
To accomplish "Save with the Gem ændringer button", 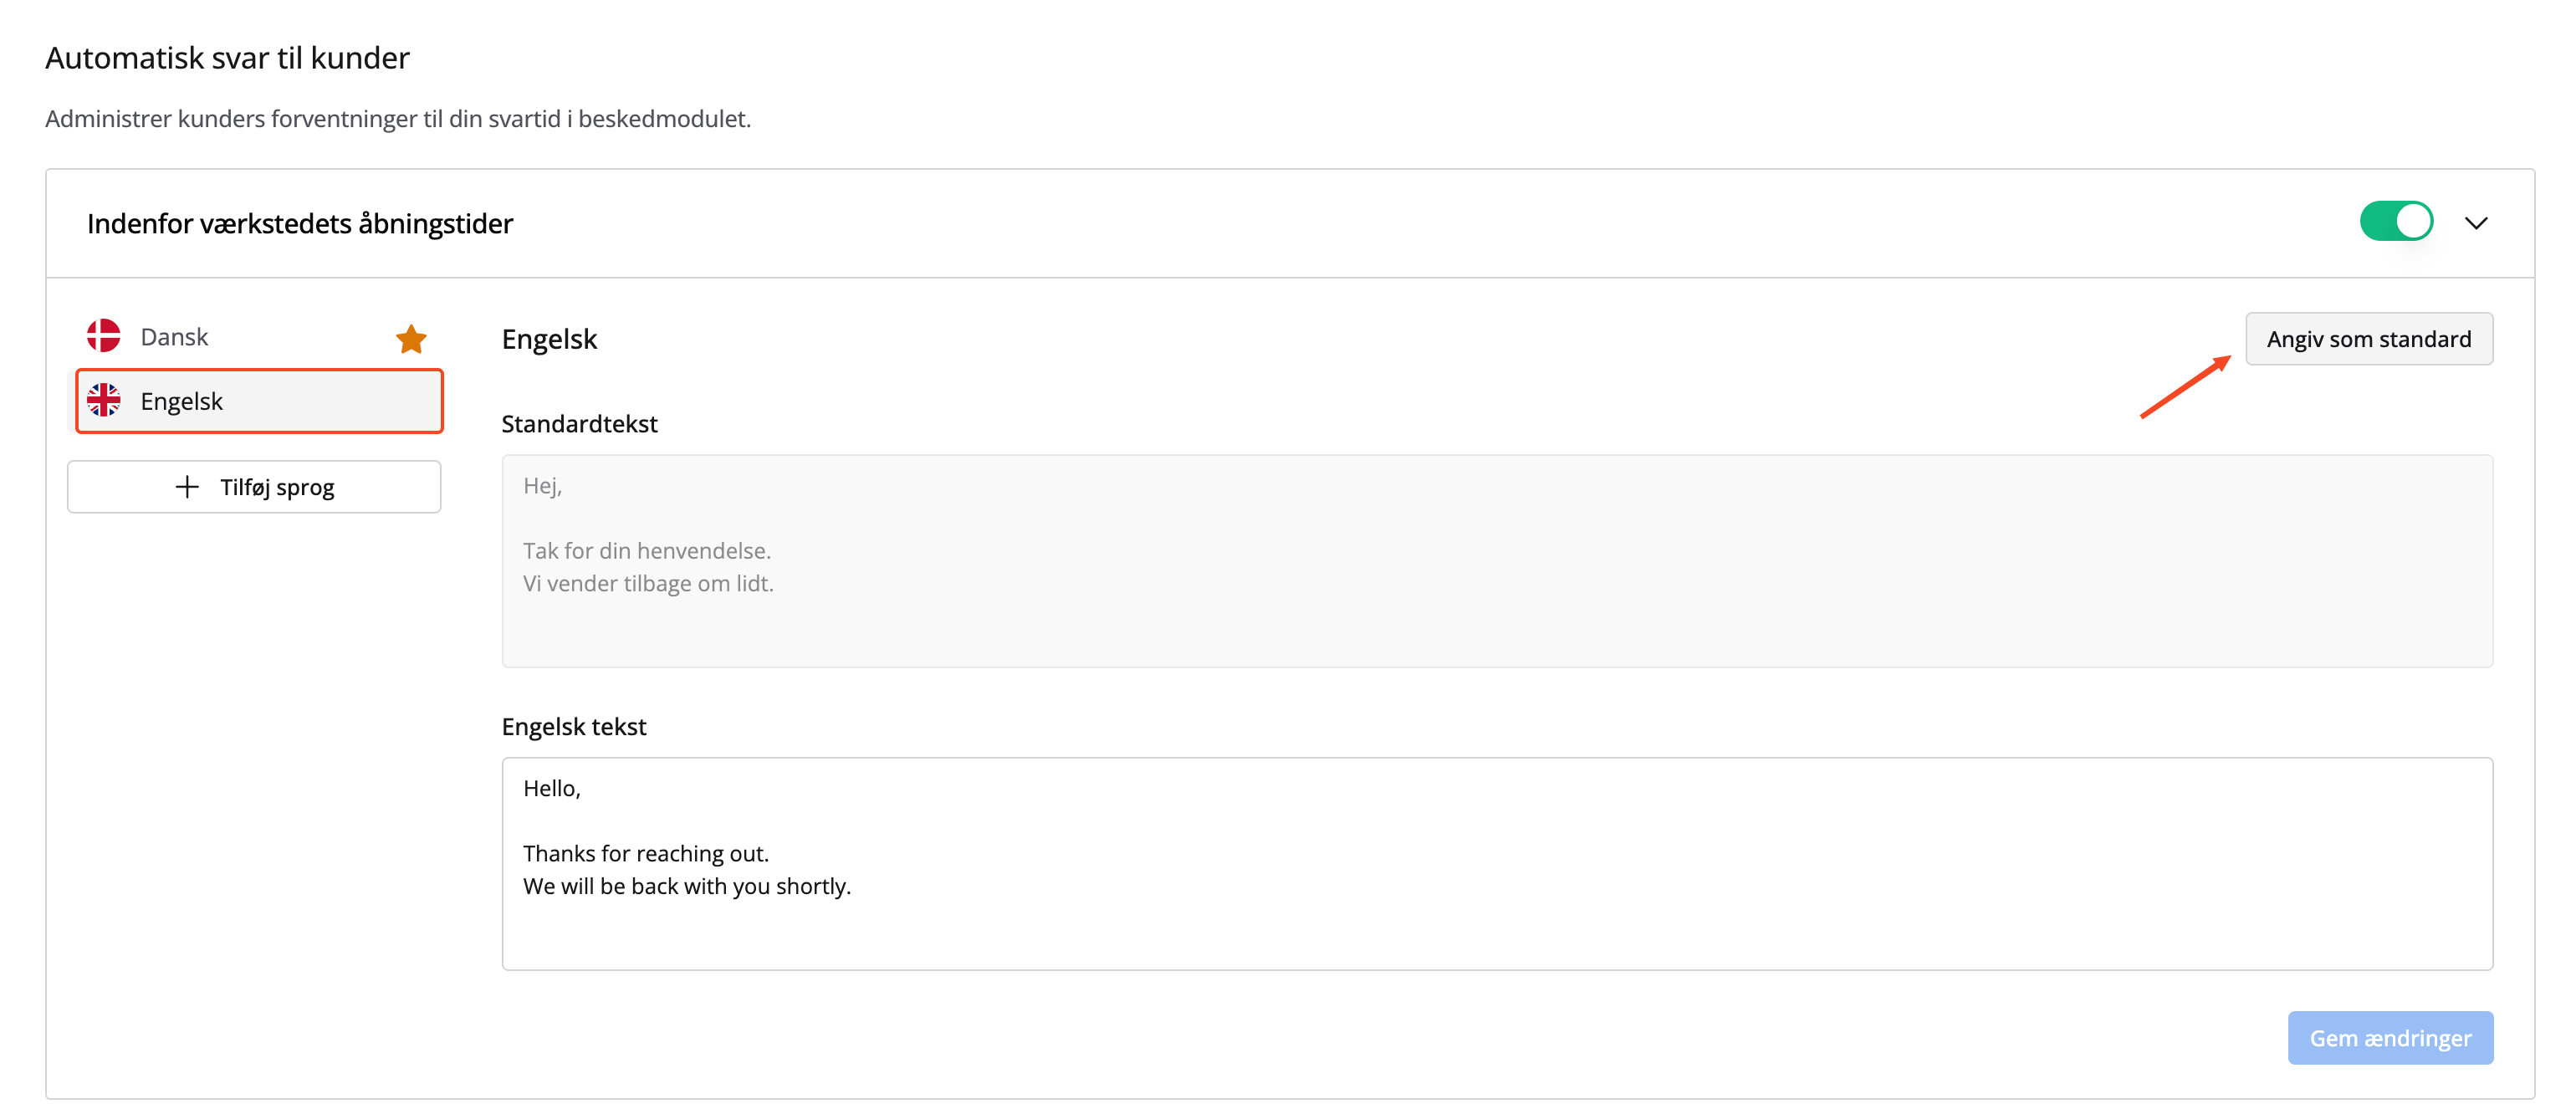I will tap(2389, 1038).
